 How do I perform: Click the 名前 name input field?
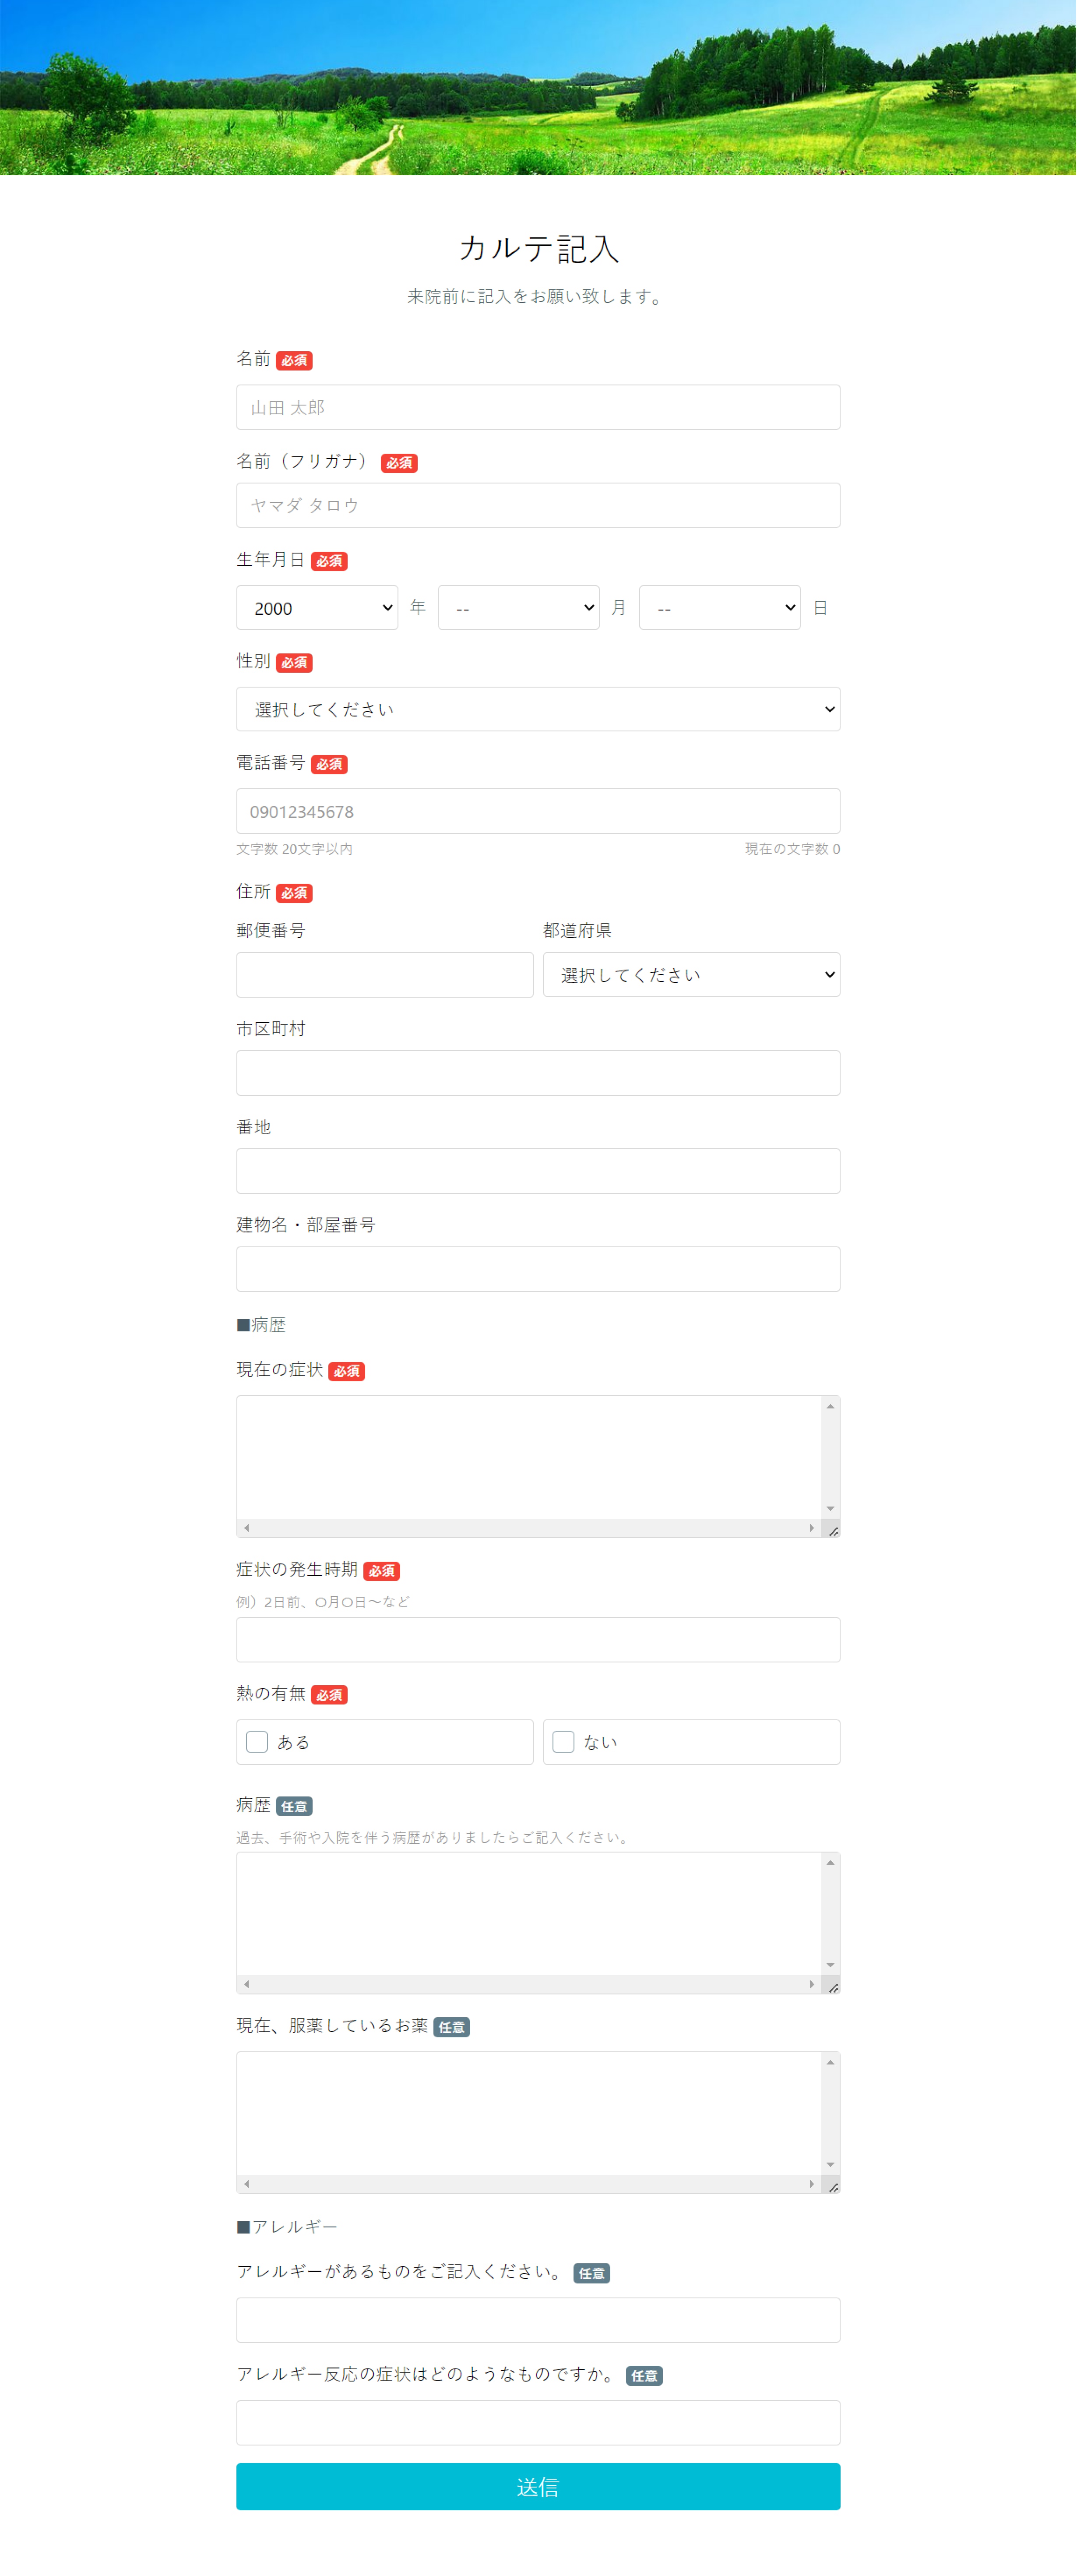(538, 407)
